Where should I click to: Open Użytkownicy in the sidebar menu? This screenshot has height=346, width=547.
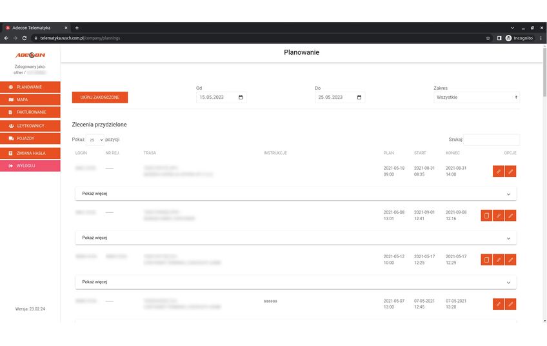[x=30, y=126]
